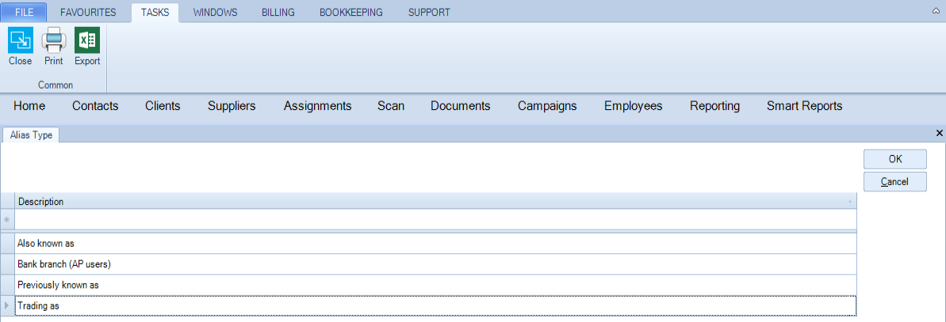Select the 'Previously known as' row
Image resolution: width=946 pixels, height=322 pixels.
[435, 285]
